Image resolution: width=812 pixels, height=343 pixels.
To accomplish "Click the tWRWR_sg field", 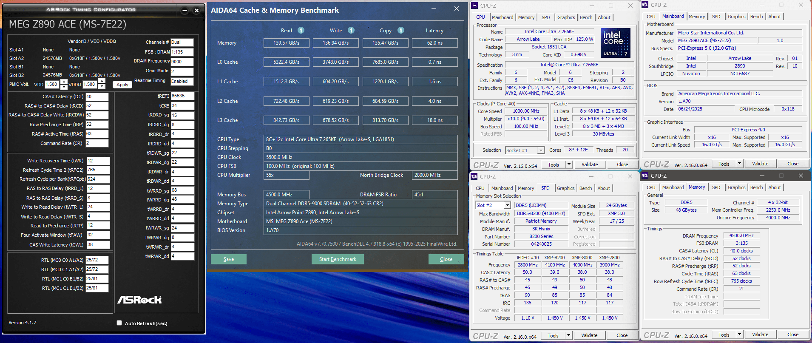I will pos(183,228).
